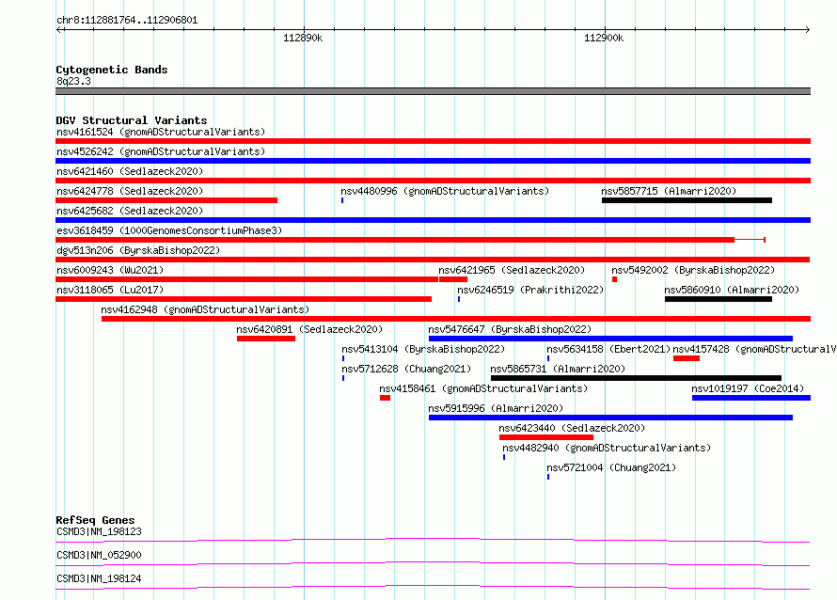The width and height of the screenshot is (837, 600).
Task: Click the Cytogenetic Bands track title
Action: (112, 70)
